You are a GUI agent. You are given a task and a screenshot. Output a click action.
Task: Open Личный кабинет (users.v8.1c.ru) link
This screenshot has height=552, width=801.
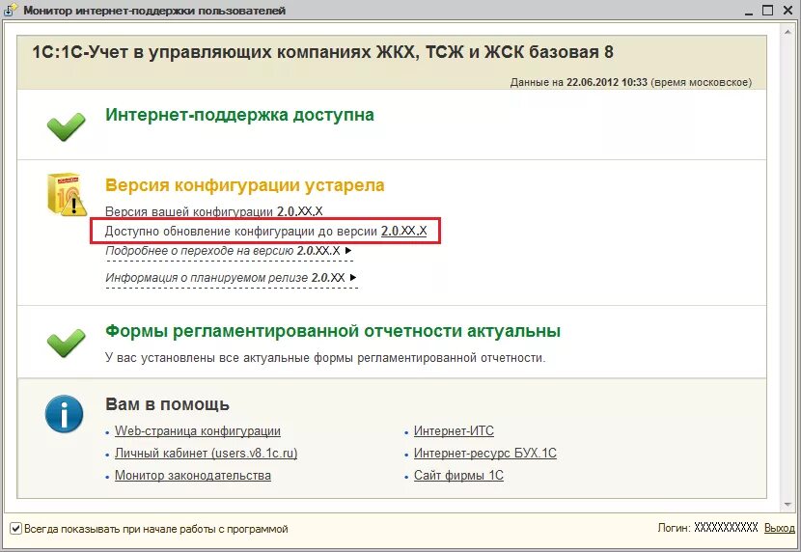pos(206,453)
